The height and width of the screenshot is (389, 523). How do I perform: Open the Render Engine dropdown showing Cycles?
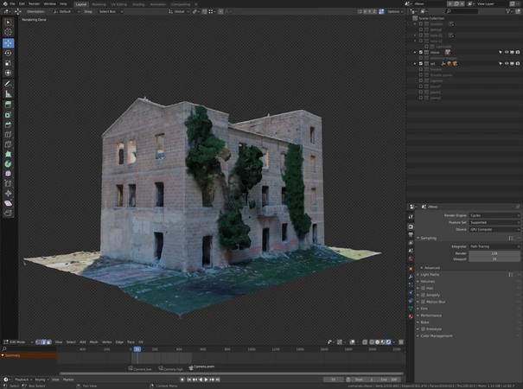494,215
